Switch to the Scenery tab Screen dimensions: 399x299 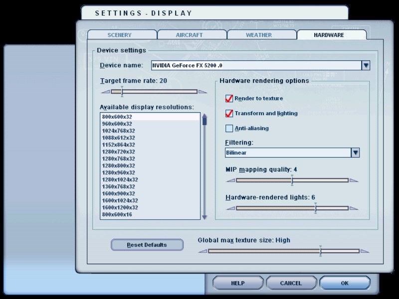click(x=120, y=35)
